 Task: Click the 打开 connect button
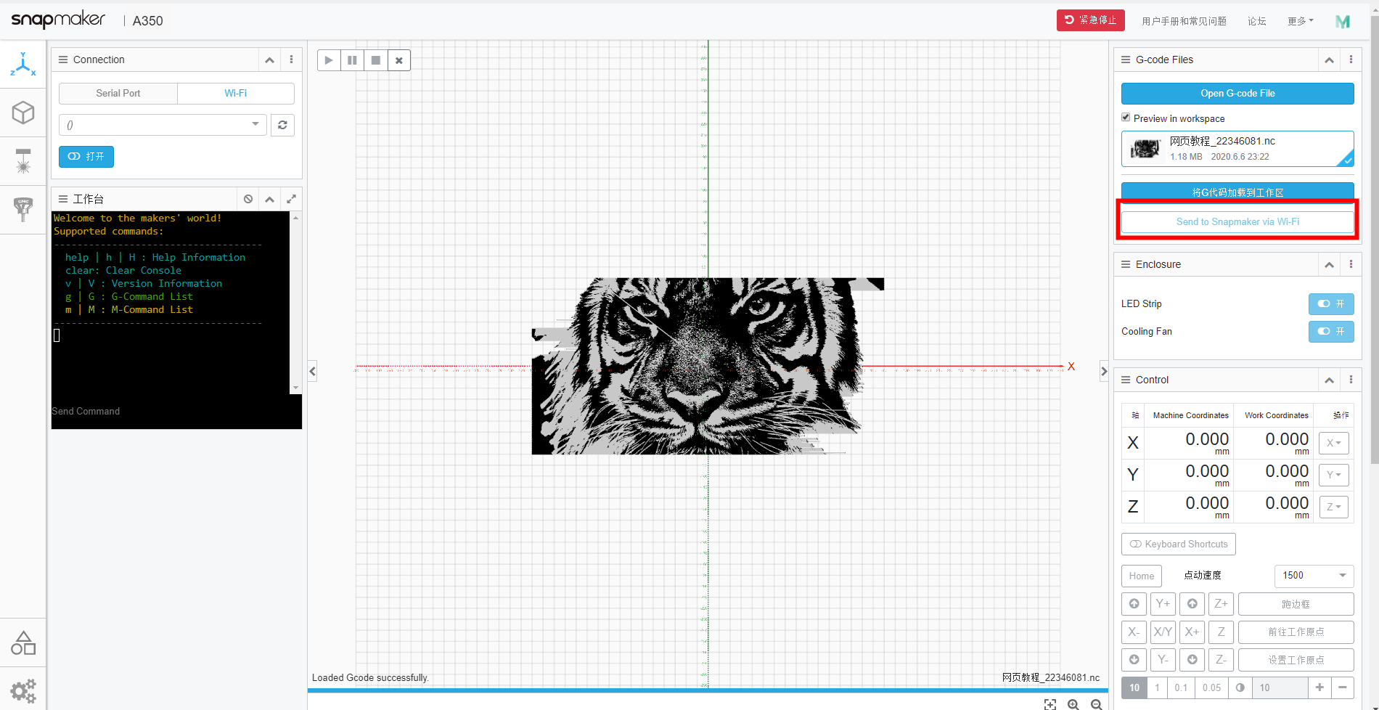coord(86,156)
